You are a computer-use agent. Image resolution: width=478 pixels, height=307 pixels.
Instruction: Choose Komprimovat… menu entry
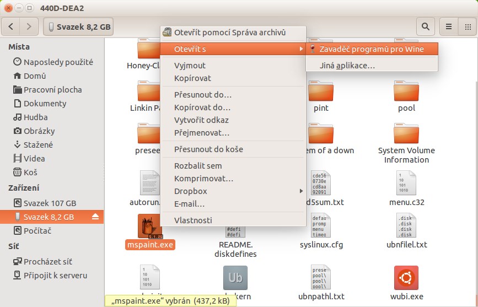[233, 179]
